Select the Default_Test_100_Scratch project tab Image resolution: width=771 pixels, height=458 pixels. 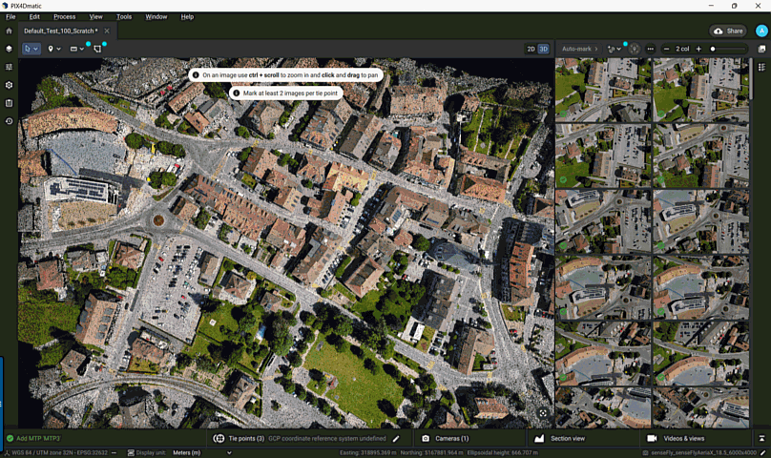point(61,31)
